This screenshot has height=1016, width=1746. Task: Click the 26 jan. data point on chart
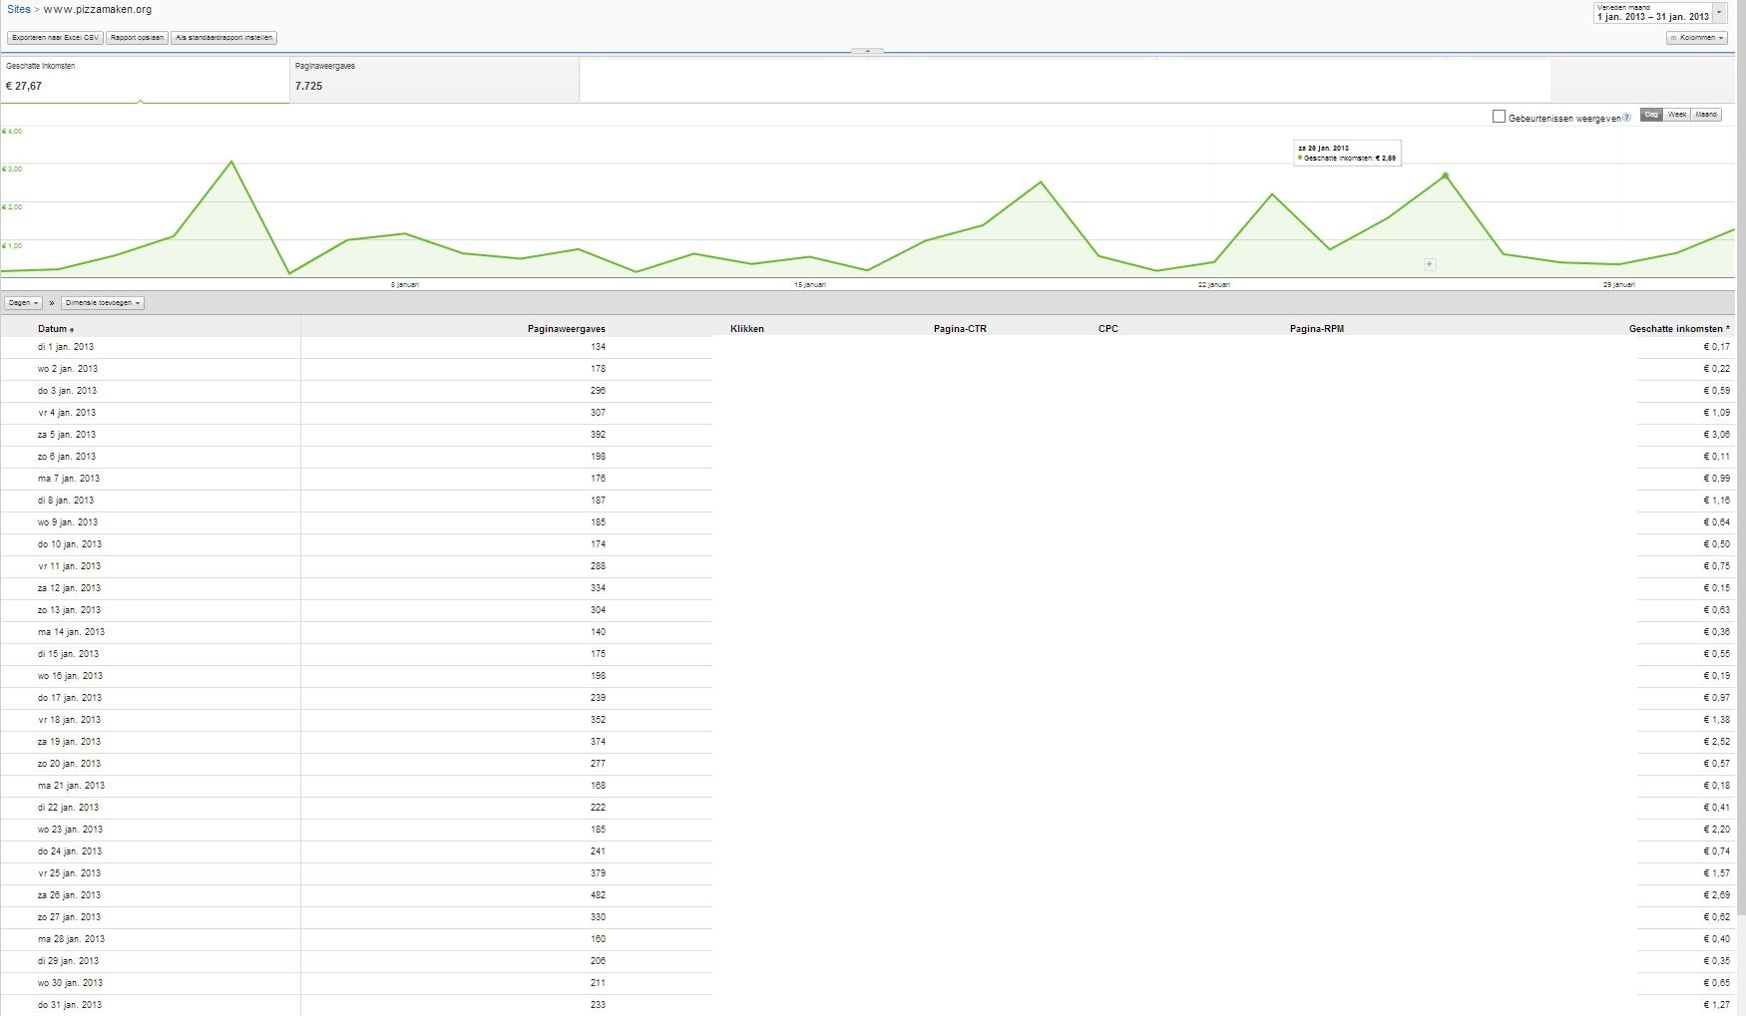1446,175
